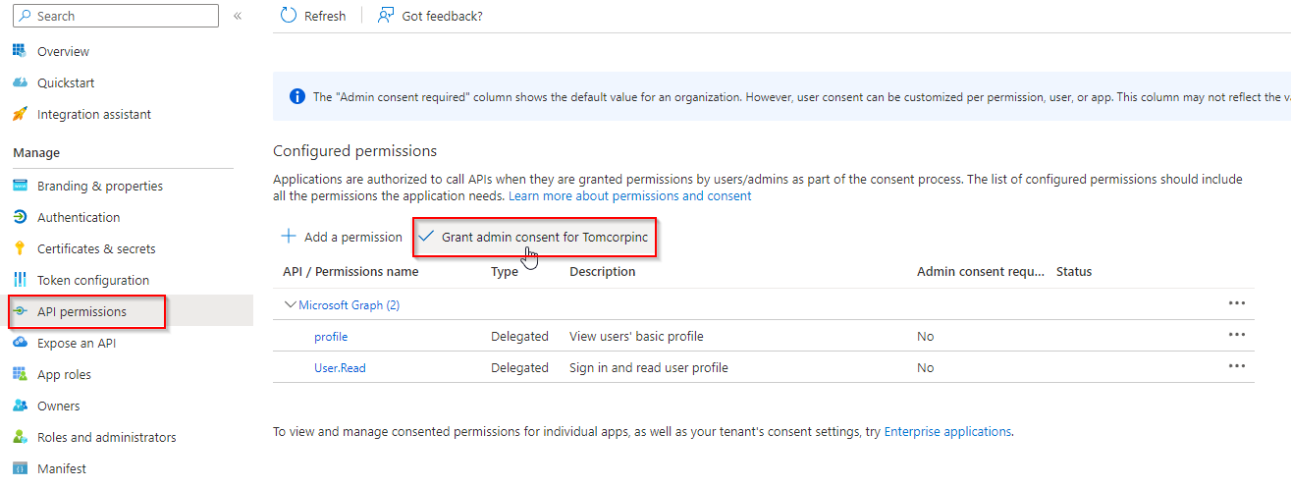Select Expose an API in sidebar
This screenshot has width=1291, height=488.
pyautogui.click(x=77, y=343)
